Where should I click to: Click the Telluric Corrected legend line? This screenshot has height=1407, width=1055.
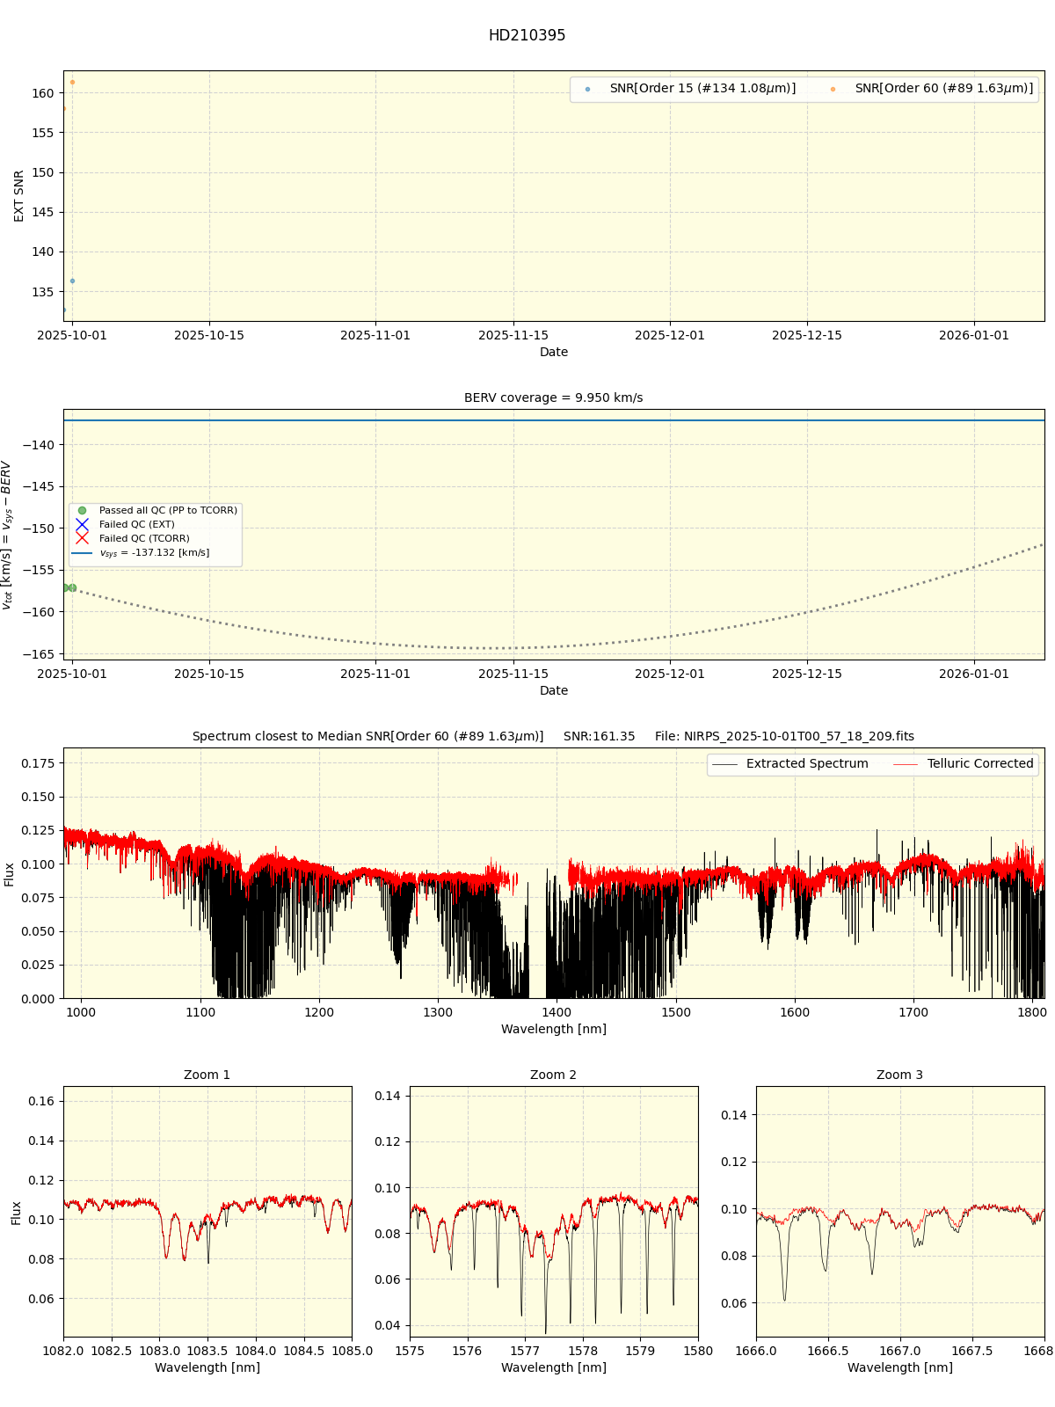(x=906, y=764)
